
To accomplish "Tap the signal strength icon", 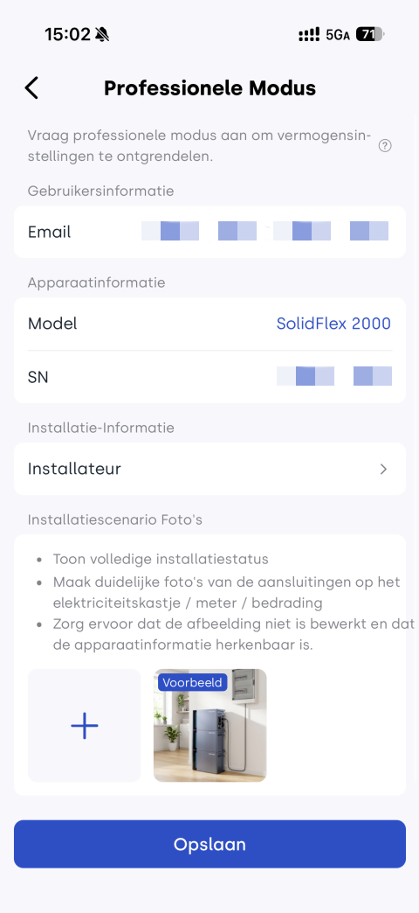I will (309, 35).
